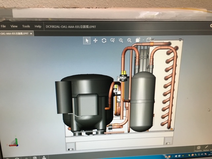Open the Properties scale tool
Image resolution: width=212 pixels, height=159 pixels.
click(198, 148)
